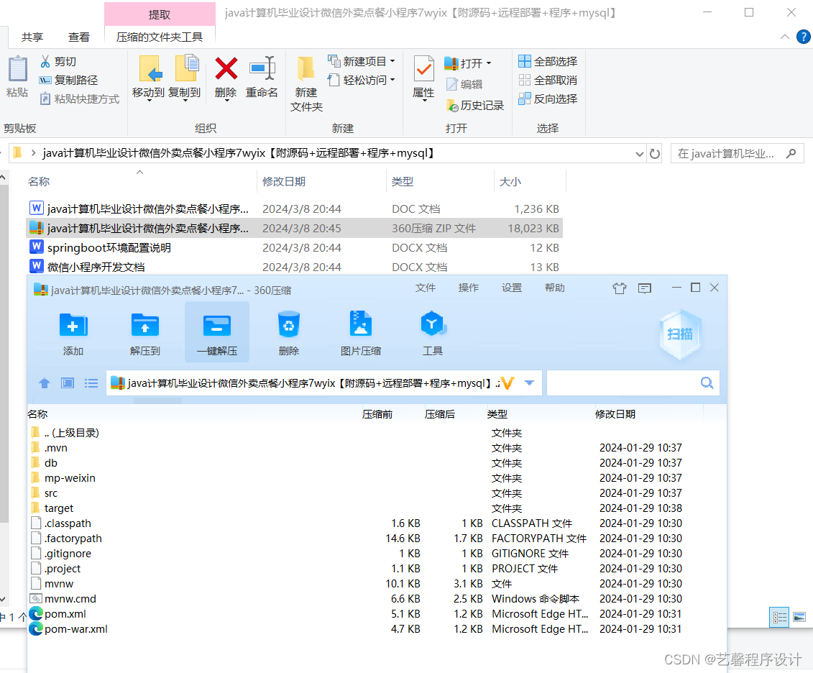The width and height of the screenshot is (813, 673).
Task: Select mvnw.cmd in the archive list
Action: pos(70,599)
